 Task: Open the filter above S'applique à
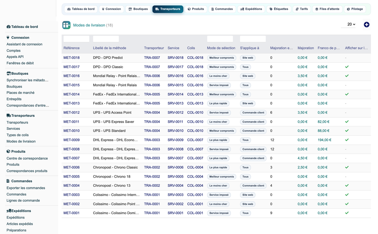253,39
